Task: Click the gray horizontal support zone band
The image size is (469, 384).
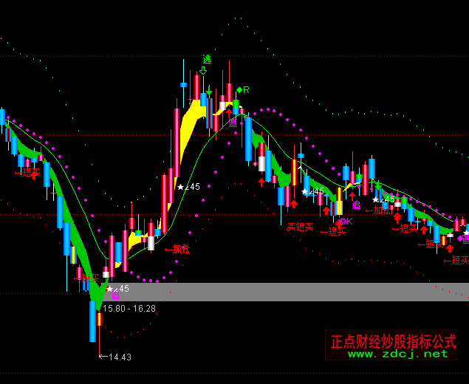Action: coord(295,292)
